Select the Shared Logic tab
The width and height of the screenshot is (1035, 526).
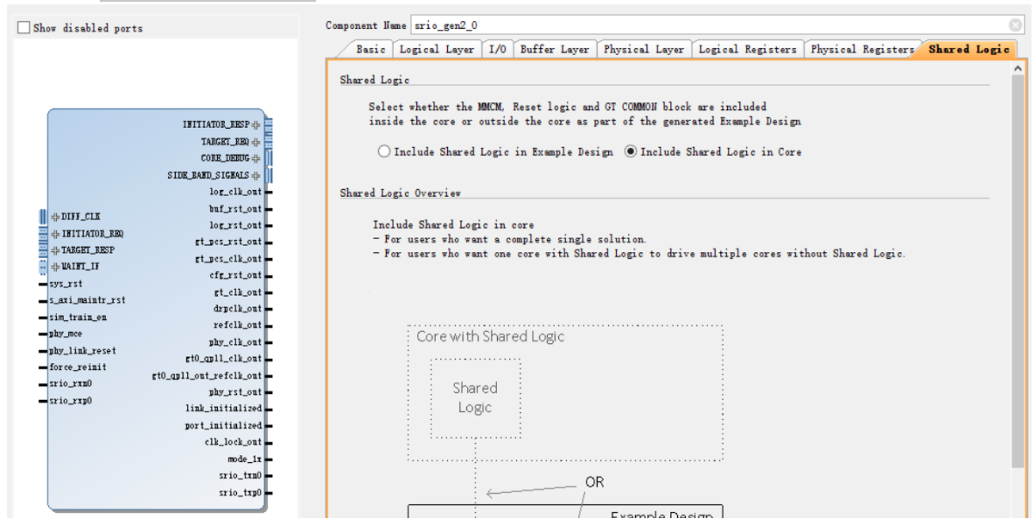pyautogui.click(x=969, y=50)
